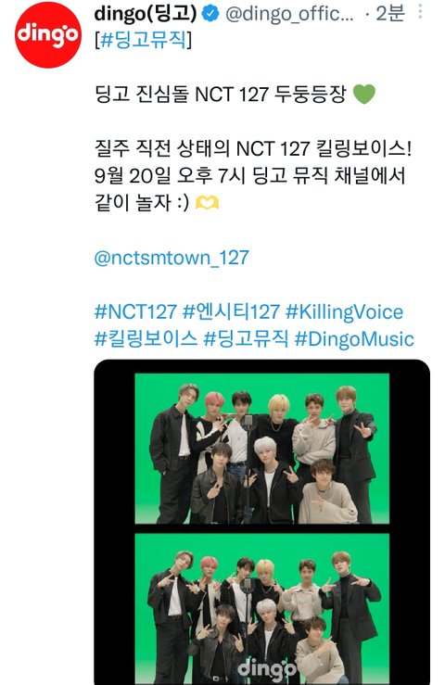The height and width of the screenshot is (685, 445).
Task: Open the dingo(딩고) display name
Action: [146, 14]
